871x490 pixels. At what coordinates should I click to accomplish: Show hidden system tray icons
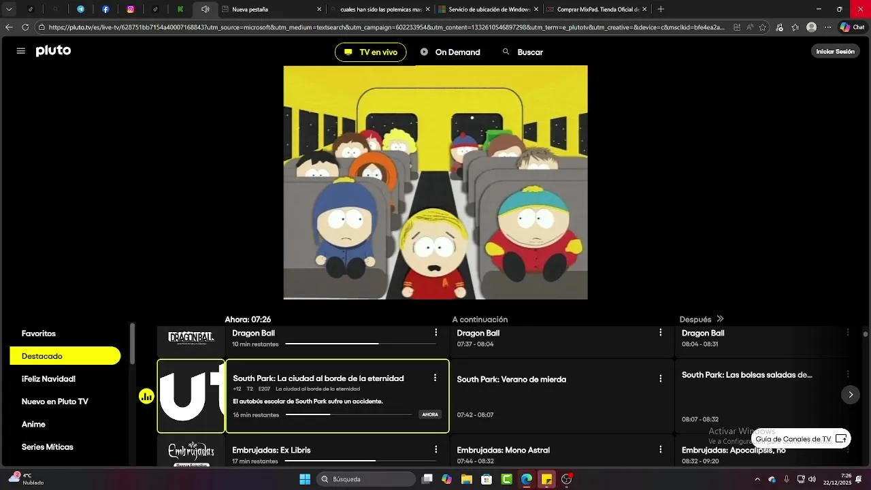(757, 479)
